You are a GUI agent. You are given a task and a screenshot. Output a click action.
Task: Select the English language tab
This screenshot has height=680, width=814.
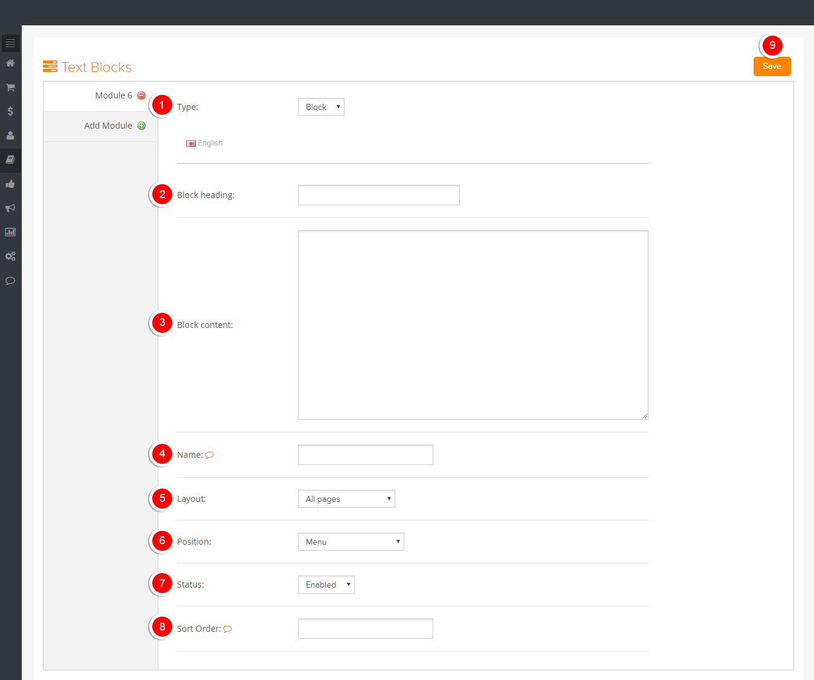(204, 143)
